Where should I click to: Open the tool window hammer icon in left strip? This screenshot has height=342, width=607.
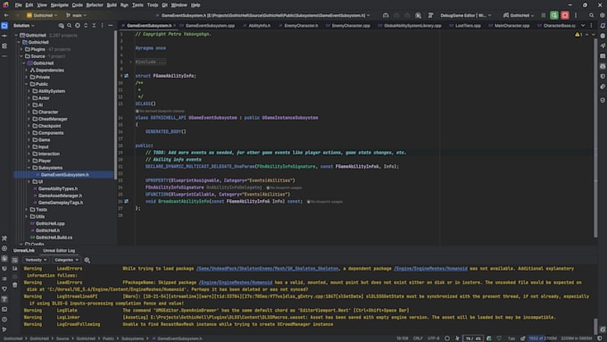(x=4, y=238)
